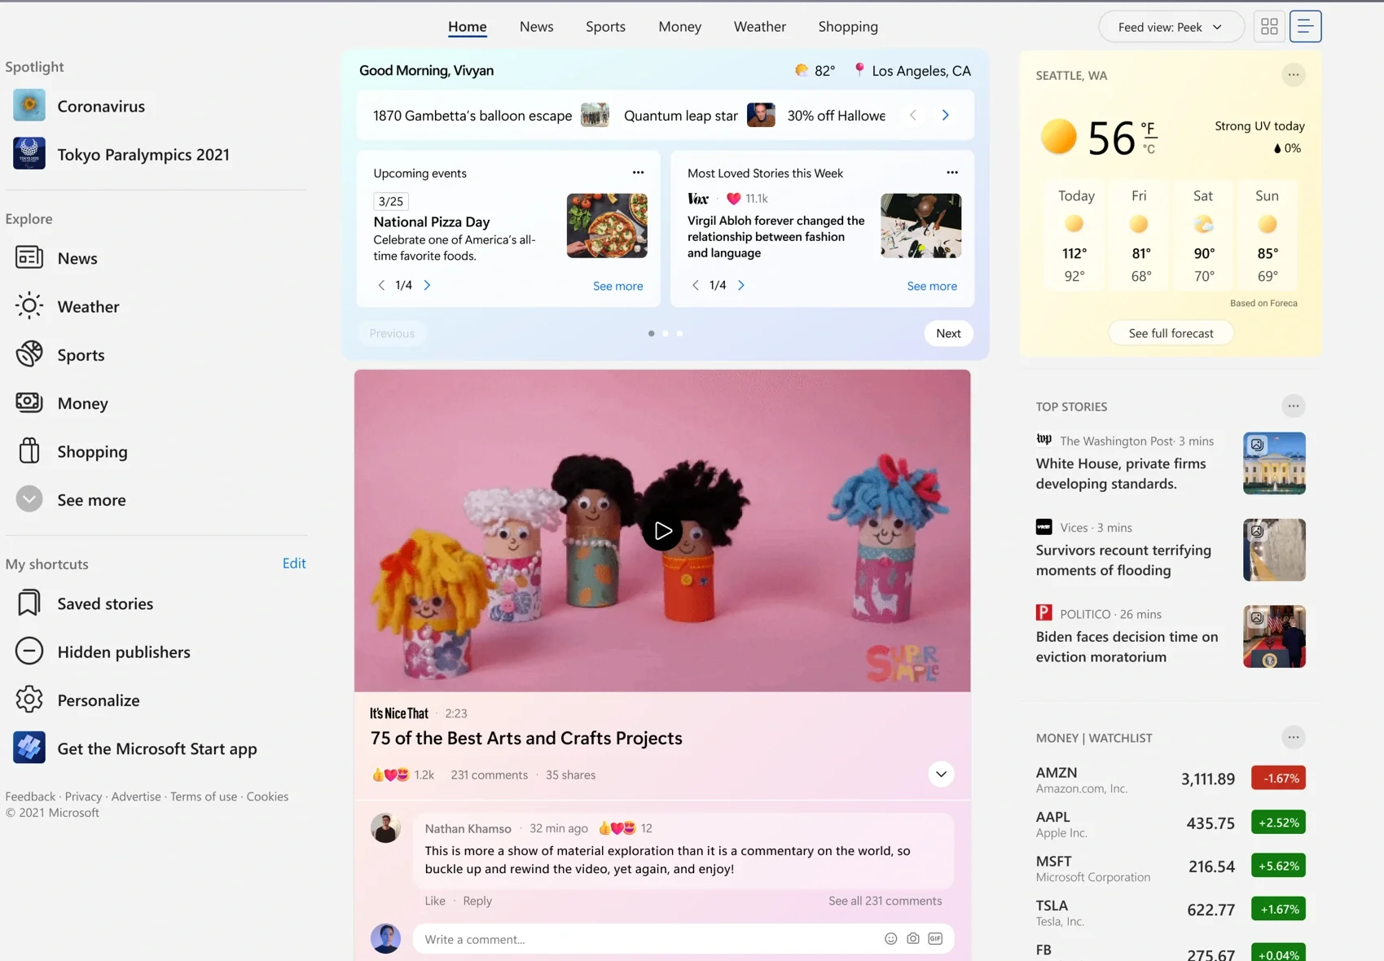Open the Personalize gear icon
This screenshot has height=961, width=1384.
(x=29, y=699)
